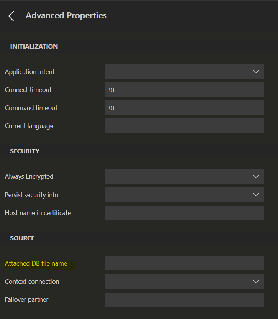This screenshot has width=278, height=319.
Task: Click the SOURCE section header
Action: [22, 238]
